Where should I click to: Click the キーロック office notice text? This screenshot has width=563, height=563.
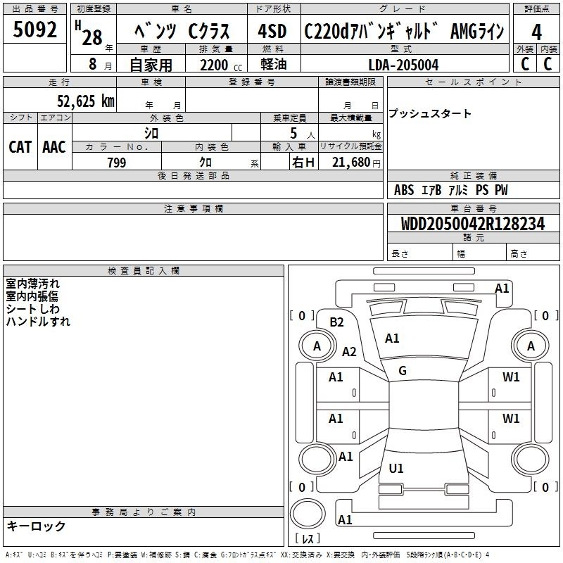(36, 526)
